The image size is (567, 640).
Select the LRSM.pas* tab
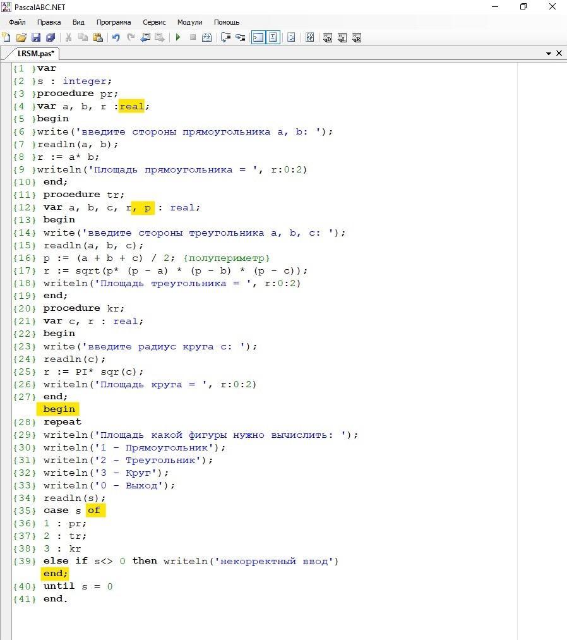pyautogui.click(x=35, y=54)
